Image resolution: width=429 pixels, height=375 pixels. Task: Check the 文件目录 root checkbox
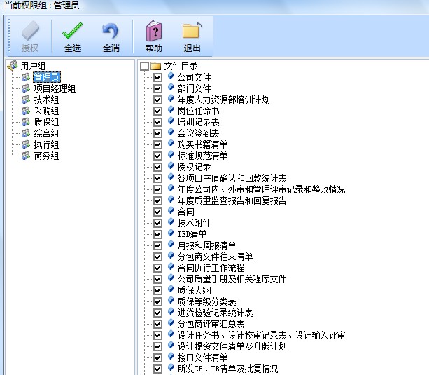pos(144,66)
